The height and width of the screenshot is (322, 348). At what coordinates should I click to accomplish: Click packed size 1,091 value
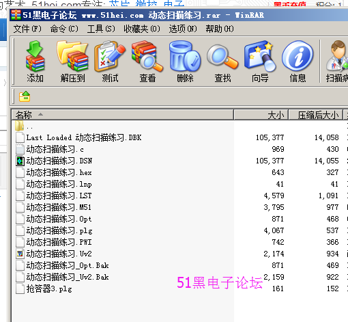coord(328,196)
